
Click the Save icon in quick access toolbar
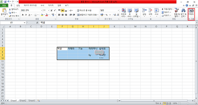point(5,2)
